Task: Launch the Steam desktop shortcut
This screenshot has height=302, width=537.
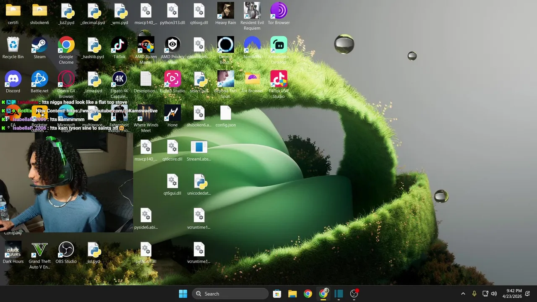Action: point(39,48)
